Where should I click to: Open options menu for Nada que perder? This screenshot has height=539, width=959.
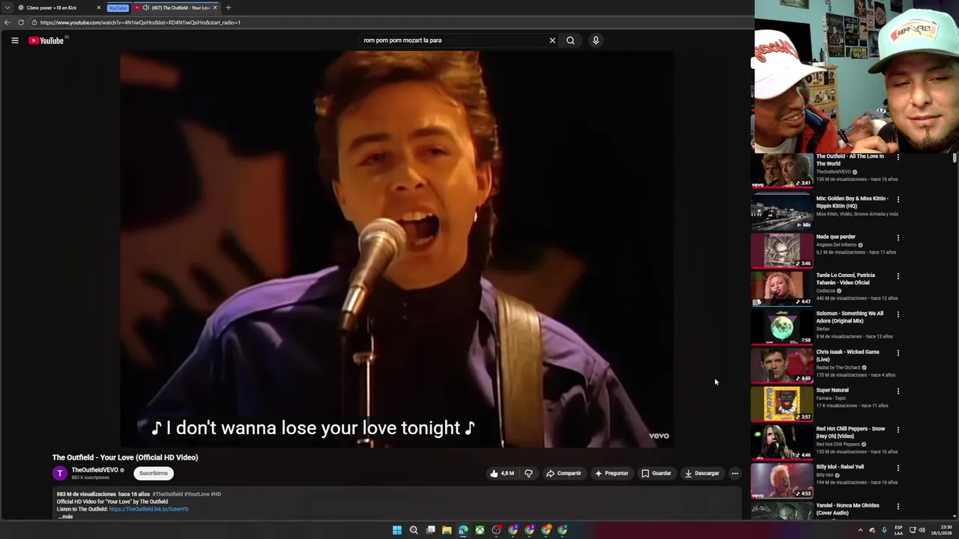pyautogui.click(x=898, y=237)
